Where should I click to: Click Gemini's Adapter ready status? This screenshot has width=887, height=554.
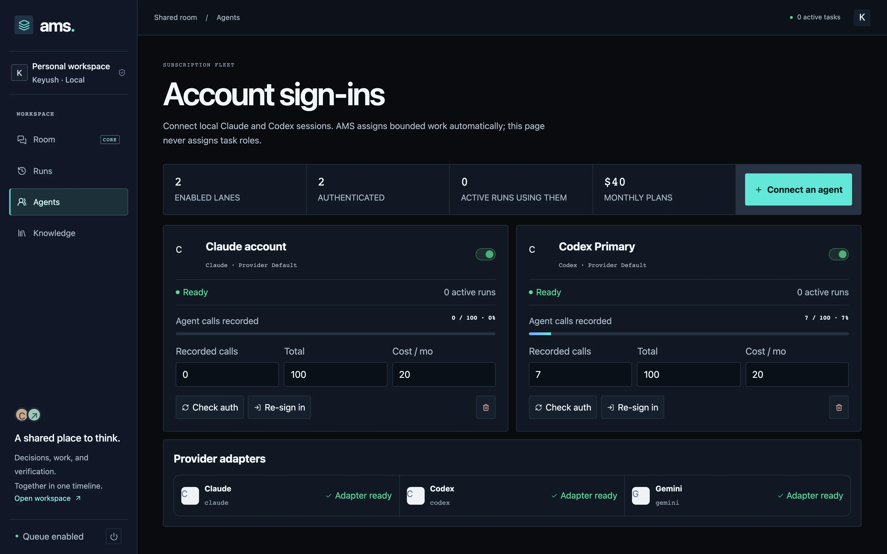pyautogui.click(x=810, y=495)
